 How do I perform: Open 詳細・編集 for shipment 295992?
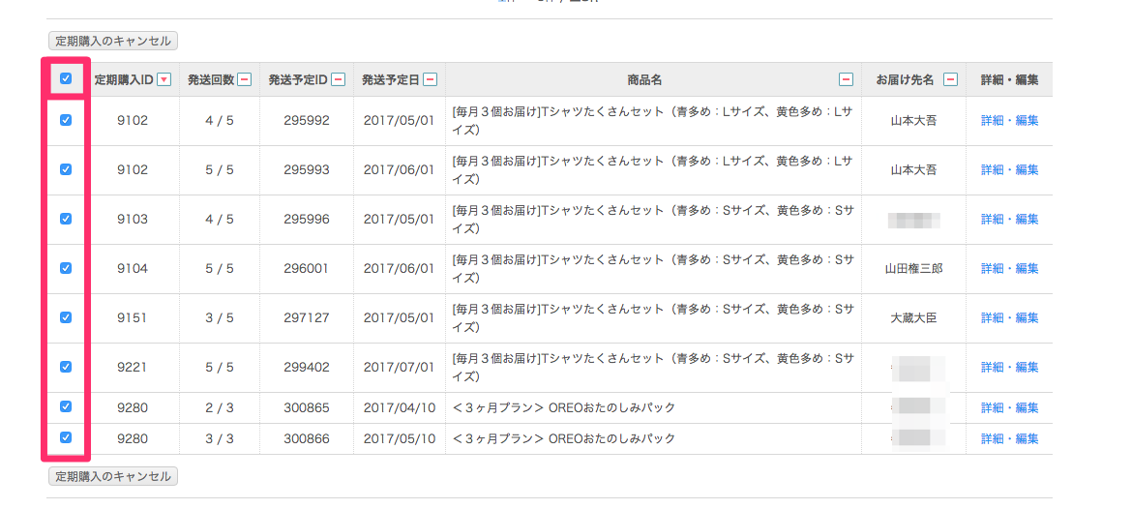tap(1009, 121)
